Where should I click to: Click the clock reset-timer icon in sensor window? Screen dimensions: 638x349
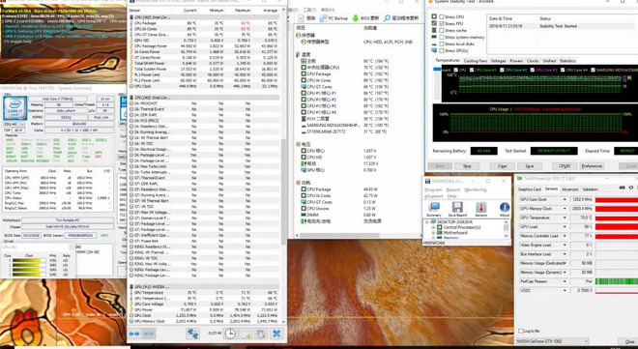(230, 334)
